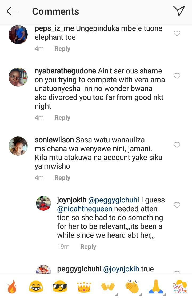Viewport: 192px width, 298px height.
Task: Like peps_iz_me's comment with the heart
Action: [x=177, y=33]
